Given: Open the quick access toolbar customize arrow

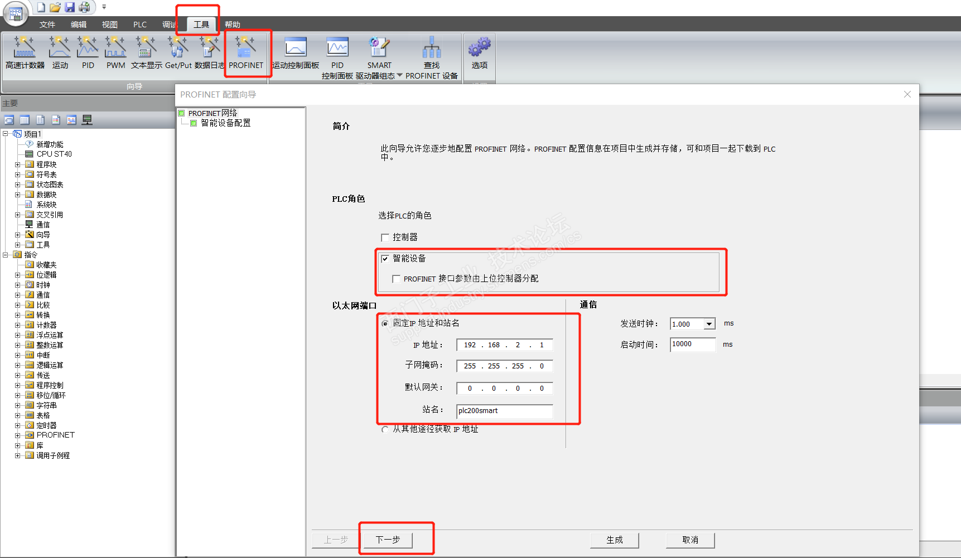Looking at the screenshot, I should point(104,7).
